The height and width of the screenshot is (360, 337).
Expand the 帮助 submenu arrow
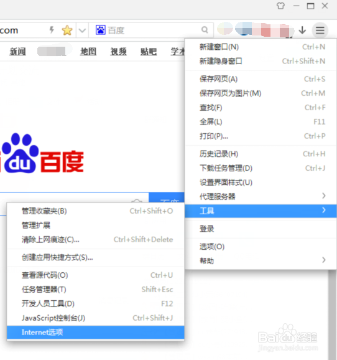tap(324, 260)
